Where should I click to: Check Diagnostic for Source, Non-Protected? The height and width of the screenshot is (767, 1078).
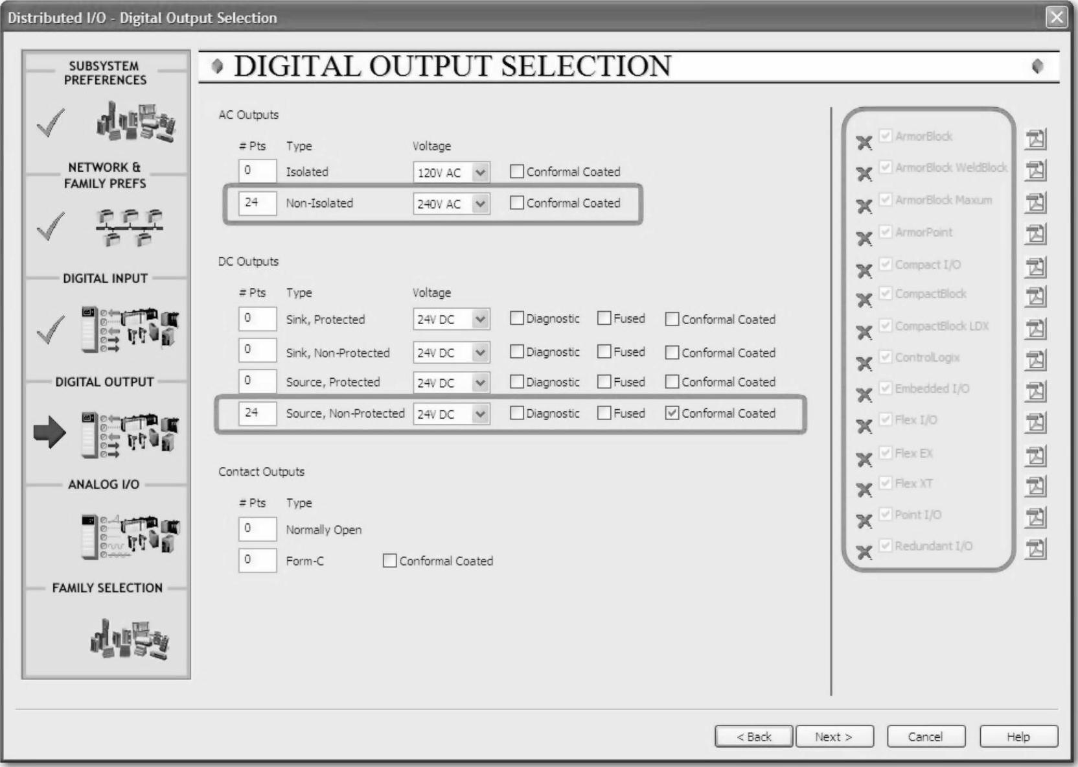516,413
